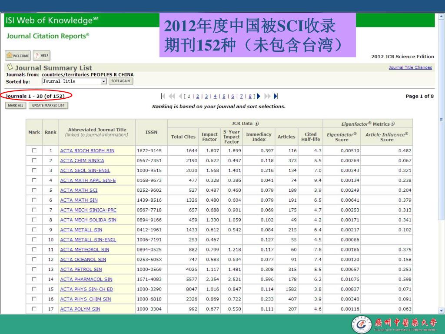Click the articles value 1582
This screenshot has height=334, width=445.
(x=291, y=289)
